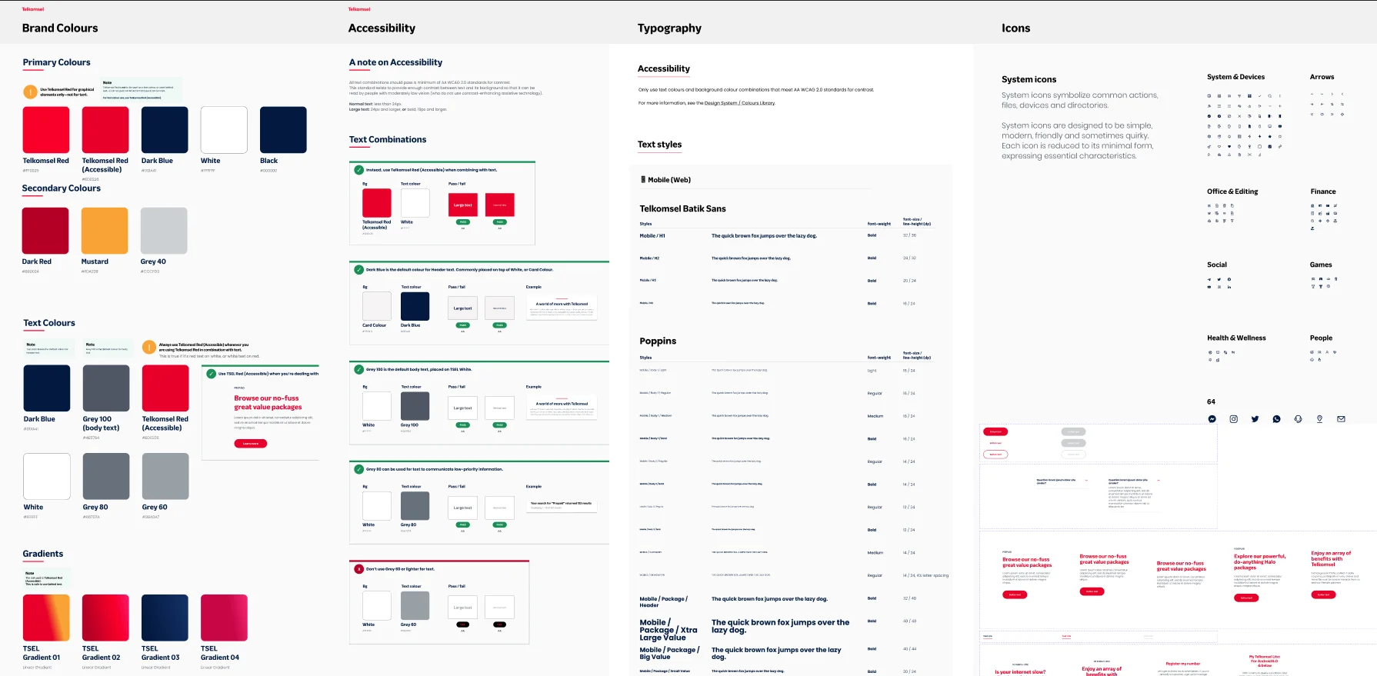Open the Design System / Colours Library link
1377x676 pixels.
click(x=740, y=103)
